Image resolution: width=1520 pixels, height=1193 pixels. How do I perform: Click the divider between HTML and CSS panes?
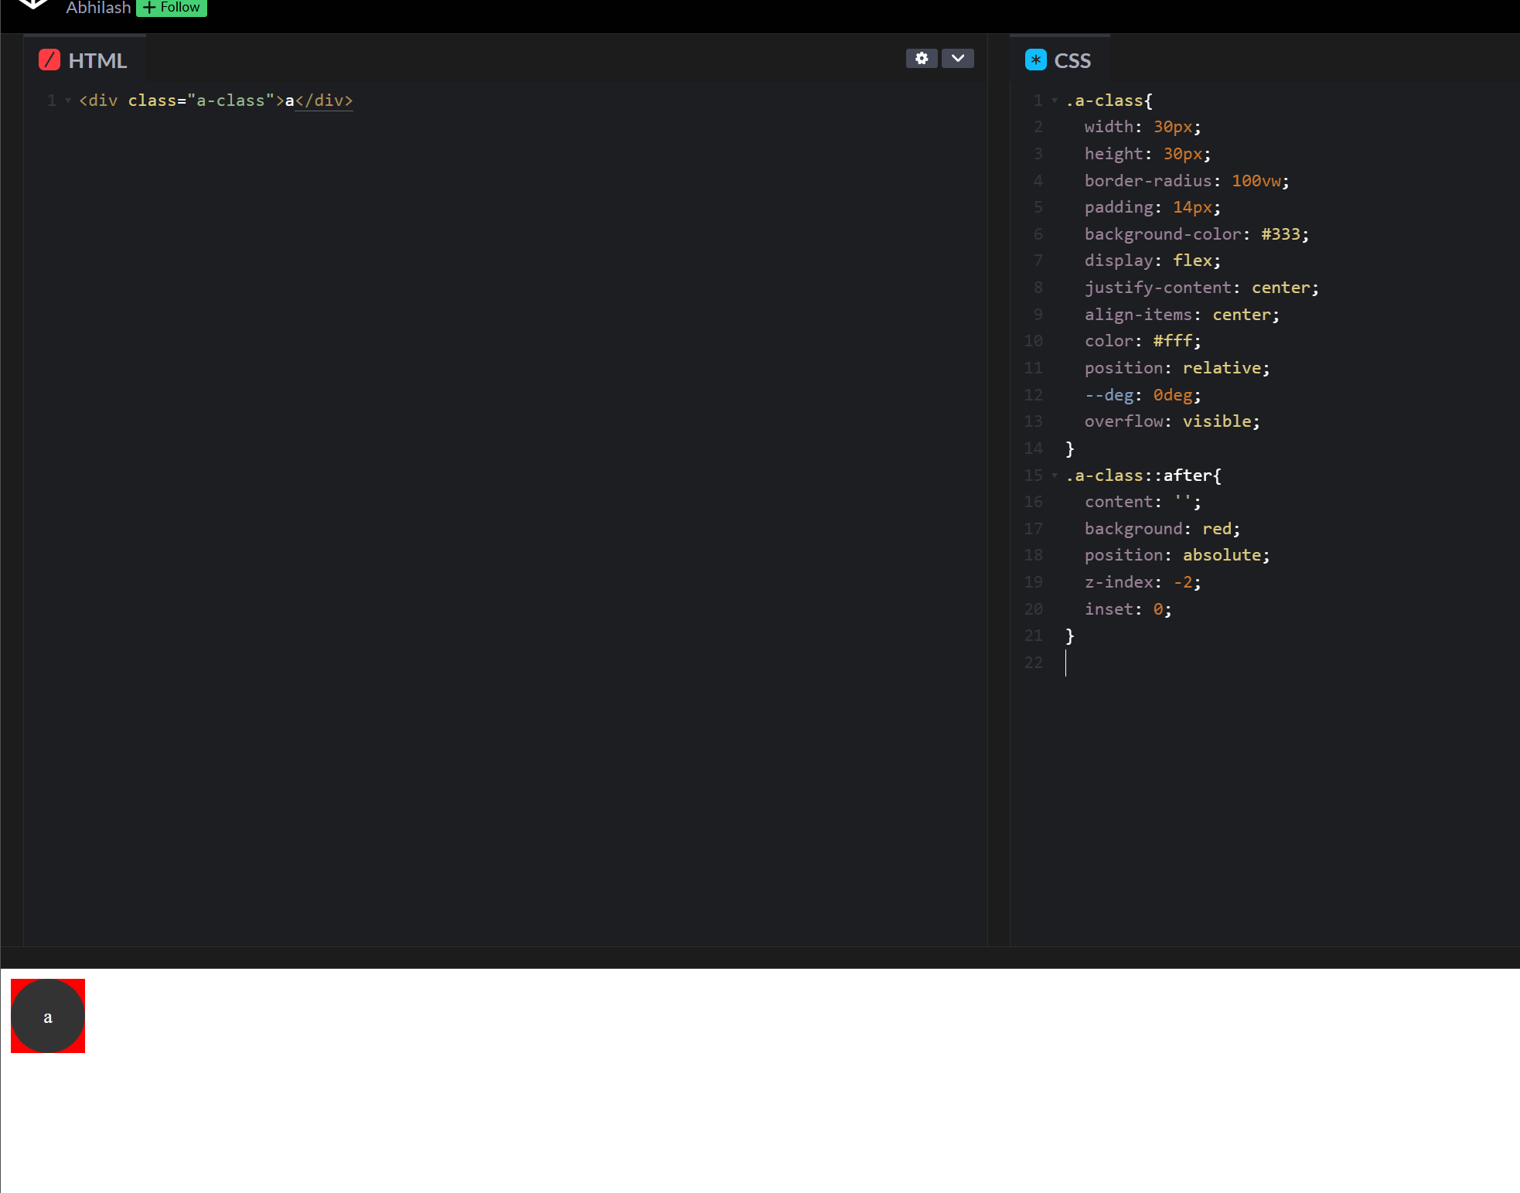[998, 495]
